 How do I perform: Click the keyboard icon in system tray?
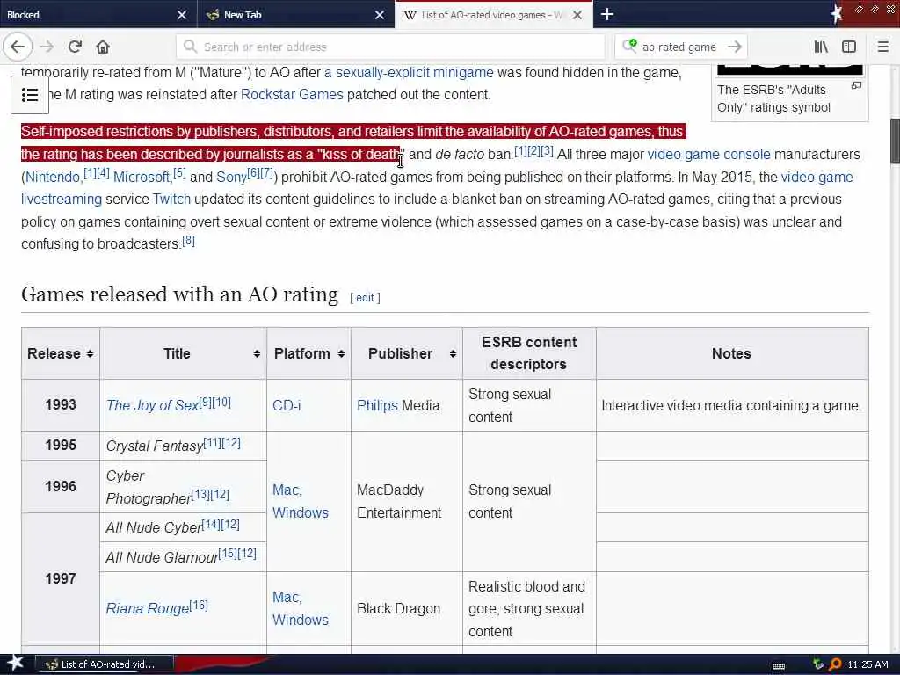pyautogui.click(x=779, y=665)
